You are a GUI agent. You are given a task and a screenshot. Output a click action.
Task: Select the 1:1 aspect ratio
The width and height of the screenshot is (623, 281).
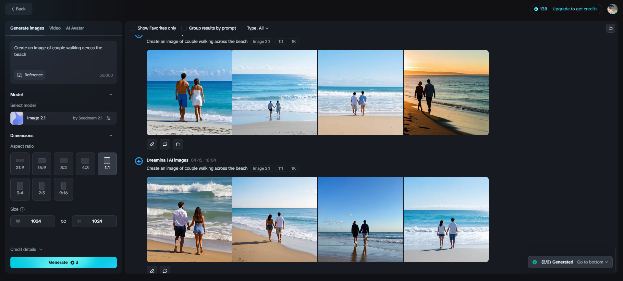107,164
